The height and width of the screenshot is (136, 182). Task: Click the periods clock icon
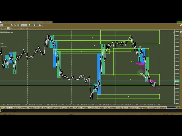pyautogui.click(x=34, y=25)
